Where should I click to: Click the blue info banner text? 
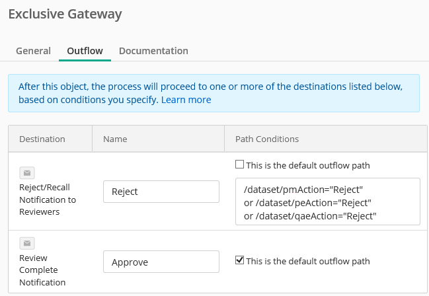click(x=210, y=93)
